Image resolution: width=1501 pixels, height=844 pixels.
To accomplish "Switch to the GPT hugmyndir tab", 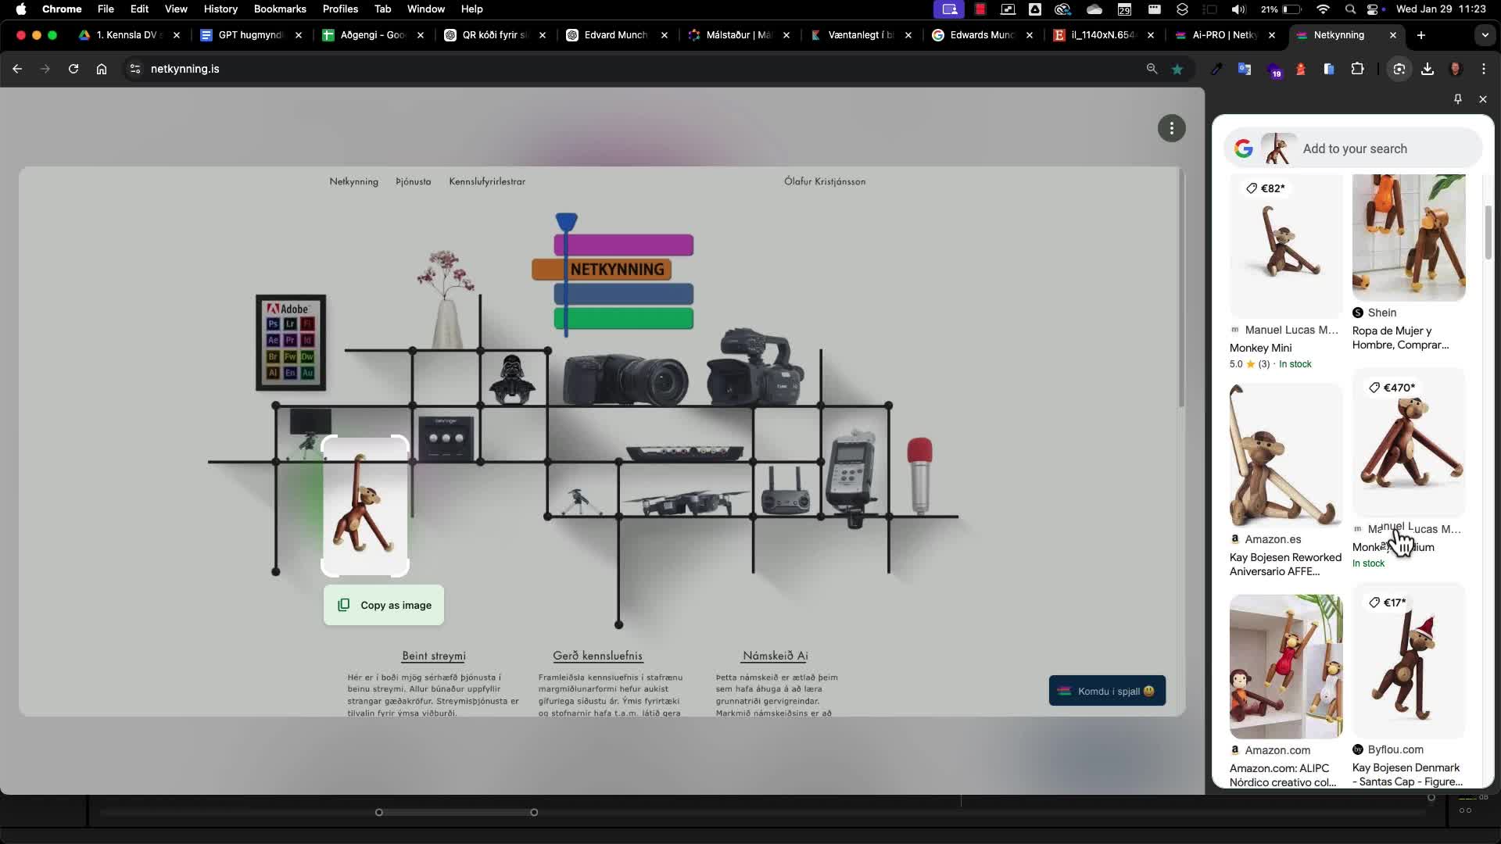I will pos(250,35).
